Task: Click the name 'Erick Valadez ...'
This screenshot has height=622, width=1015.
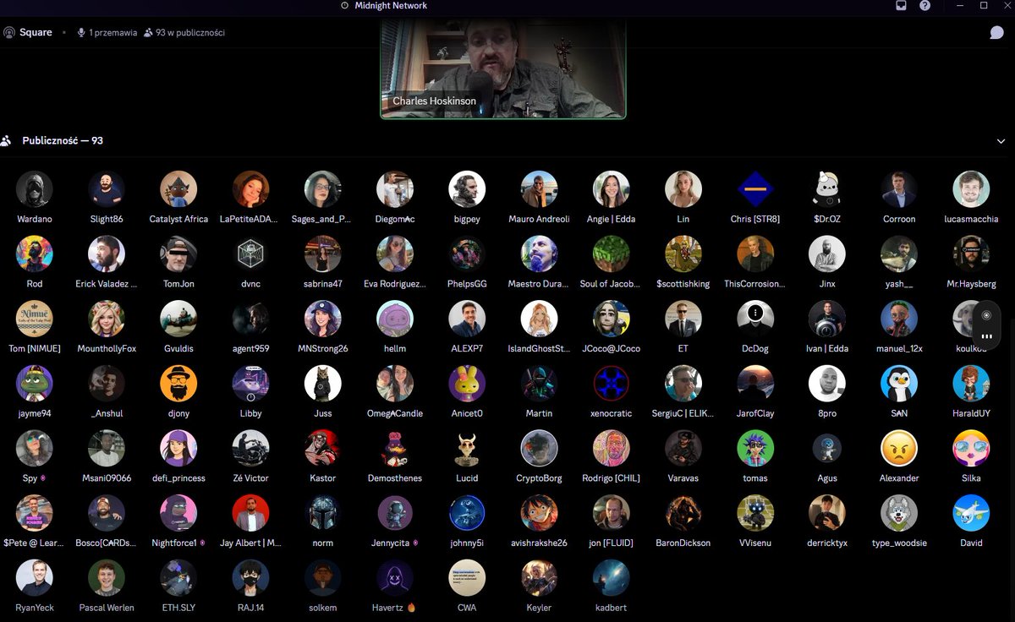Action: [106, 284]
